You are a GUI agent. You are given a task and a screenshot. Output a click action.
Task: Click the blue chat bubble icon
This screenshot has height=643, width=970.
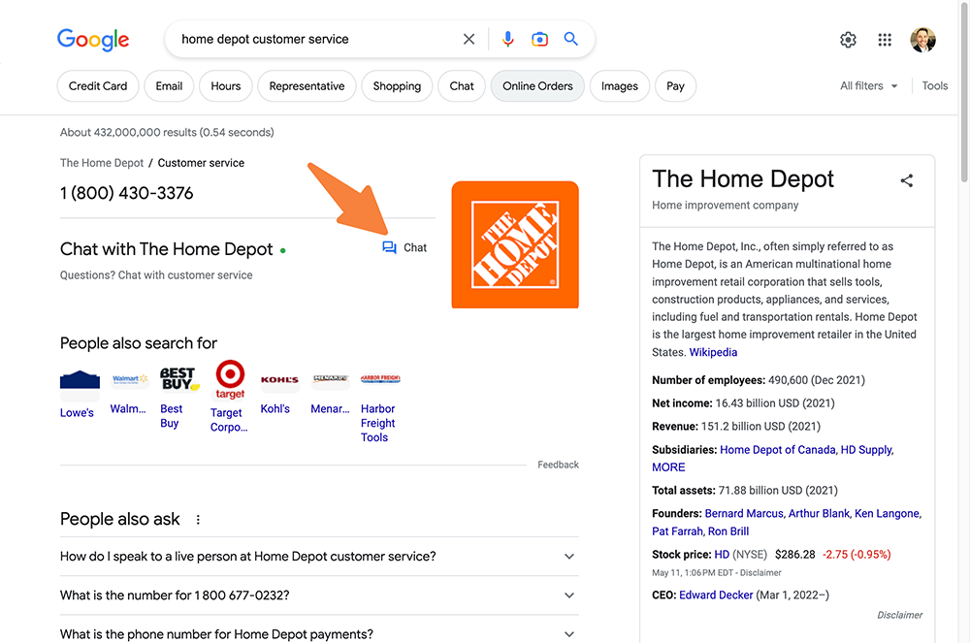click(x=389, y=248)
